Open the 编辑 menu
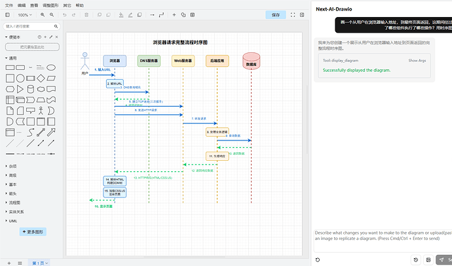The height and width of the screenshot is (266, 452). (x=22, y=5)
